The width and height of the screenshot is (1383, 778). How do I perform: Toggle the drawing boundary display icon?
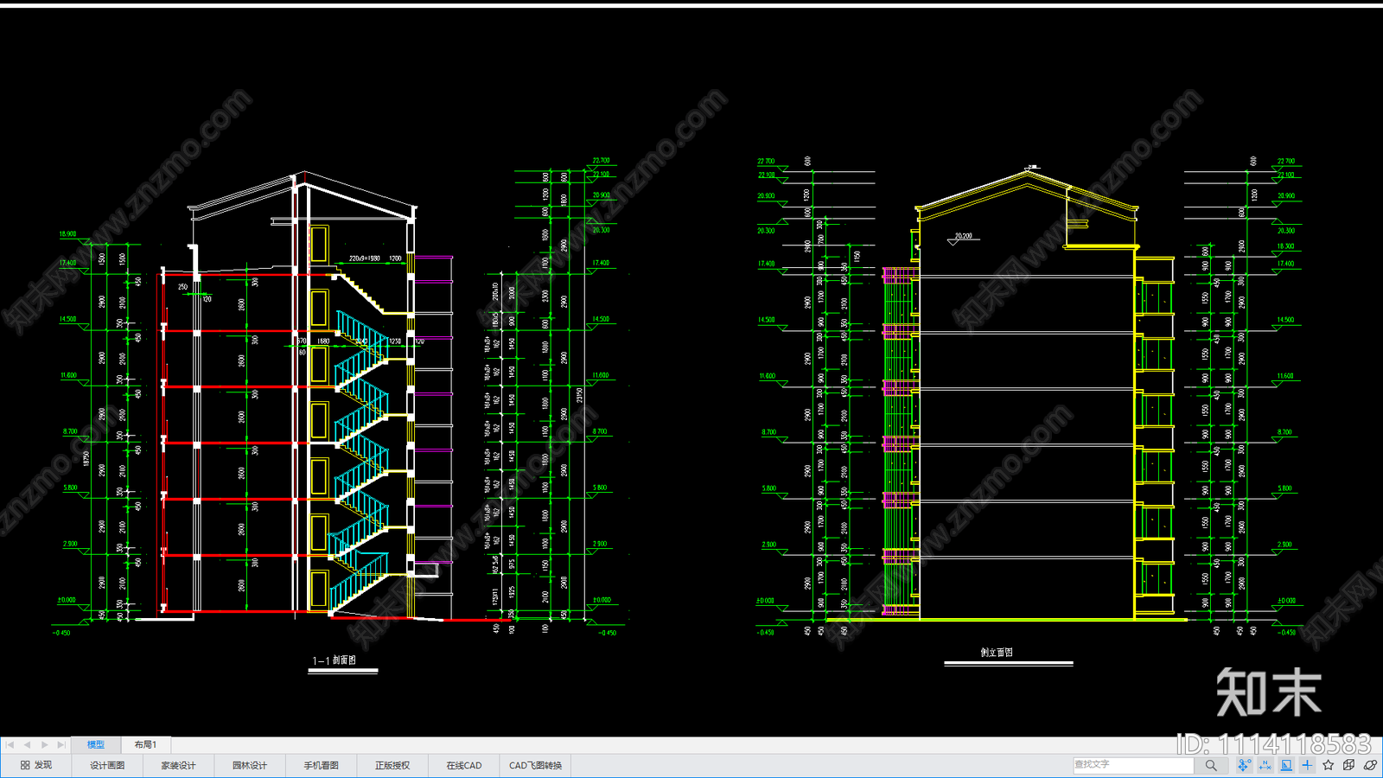tap(1286, 765)
